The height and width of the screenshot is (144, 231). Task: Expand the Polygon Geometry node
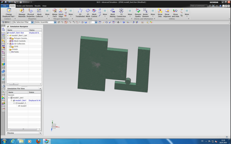[8, 38]
